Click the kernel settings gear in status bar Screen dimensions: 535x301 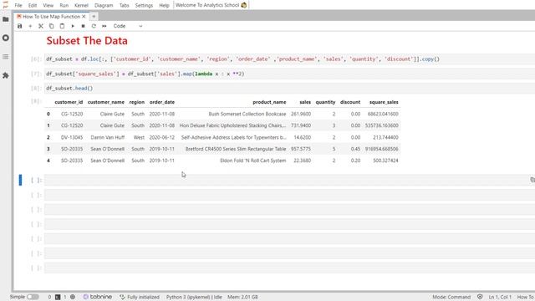pyautogui.click(x=73, y=298)
